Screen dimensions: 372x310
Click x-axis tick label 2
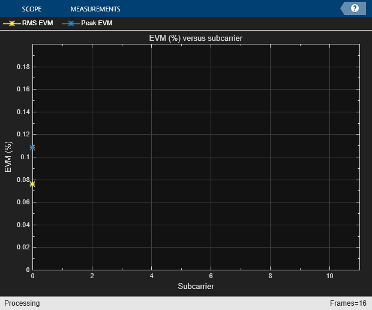coord(92,276)
